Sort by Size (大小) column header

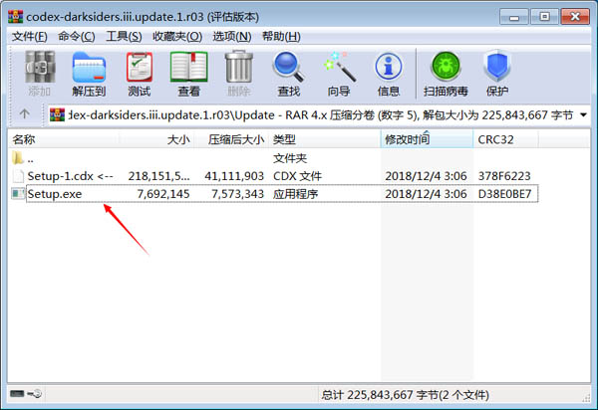pyautogui.click(x=156, y=139)
